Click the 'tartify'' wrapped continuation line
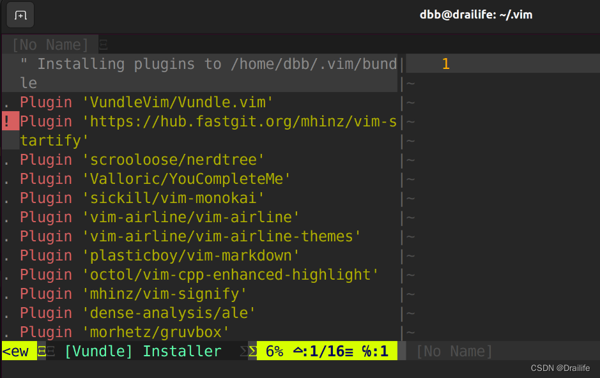Image resolution: width=600 pixels, height=378 pixels. point(54,140)
